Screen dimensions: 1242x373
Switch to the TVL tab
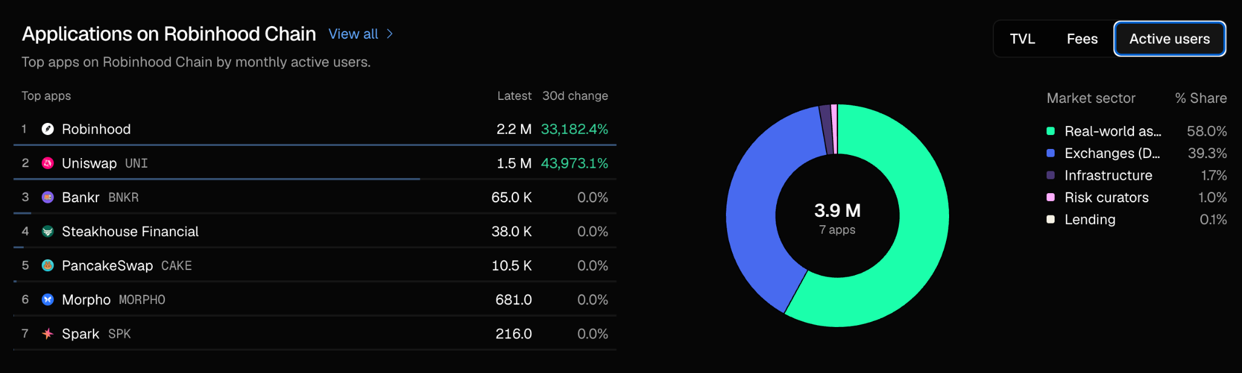point(1022,39)
